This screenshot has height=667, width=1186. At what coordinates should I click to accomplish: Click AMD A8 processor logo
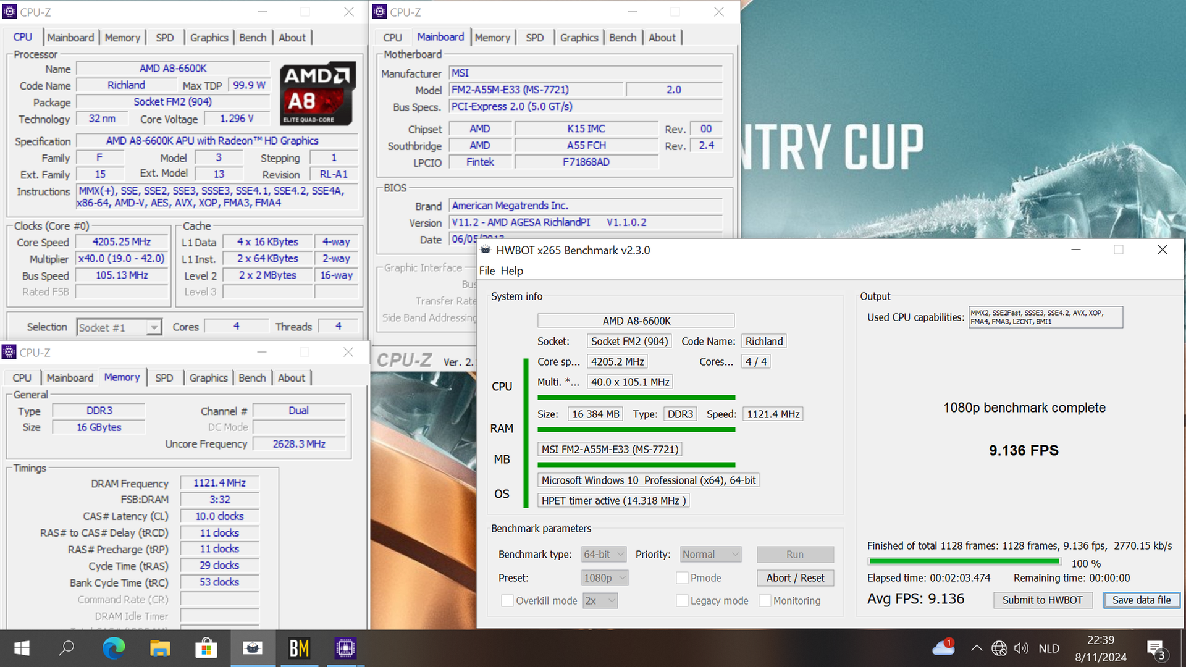318,93
